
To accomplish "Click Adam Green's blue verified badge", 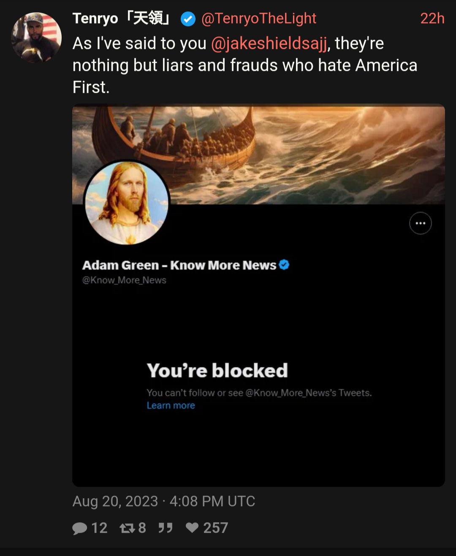I will pos(284,265).
